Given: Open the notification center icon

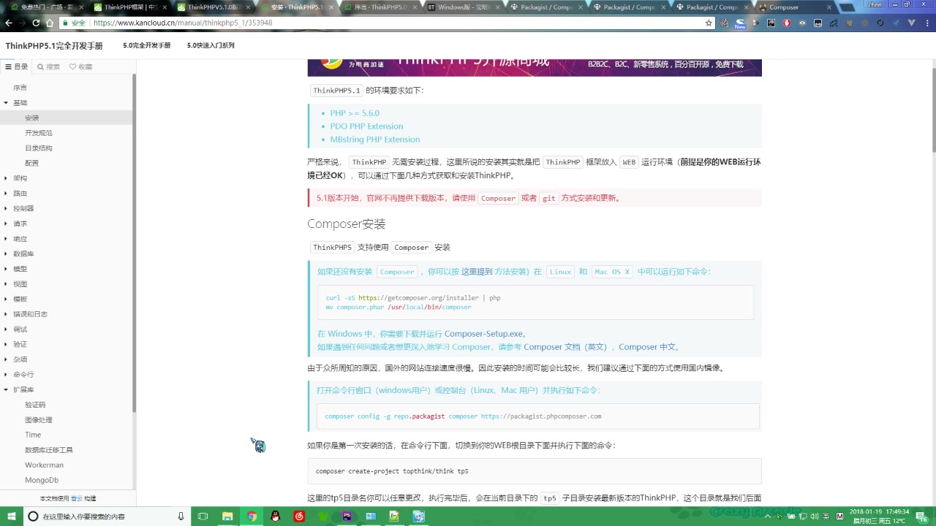Looking at the screenshot, I should point(923,517).
